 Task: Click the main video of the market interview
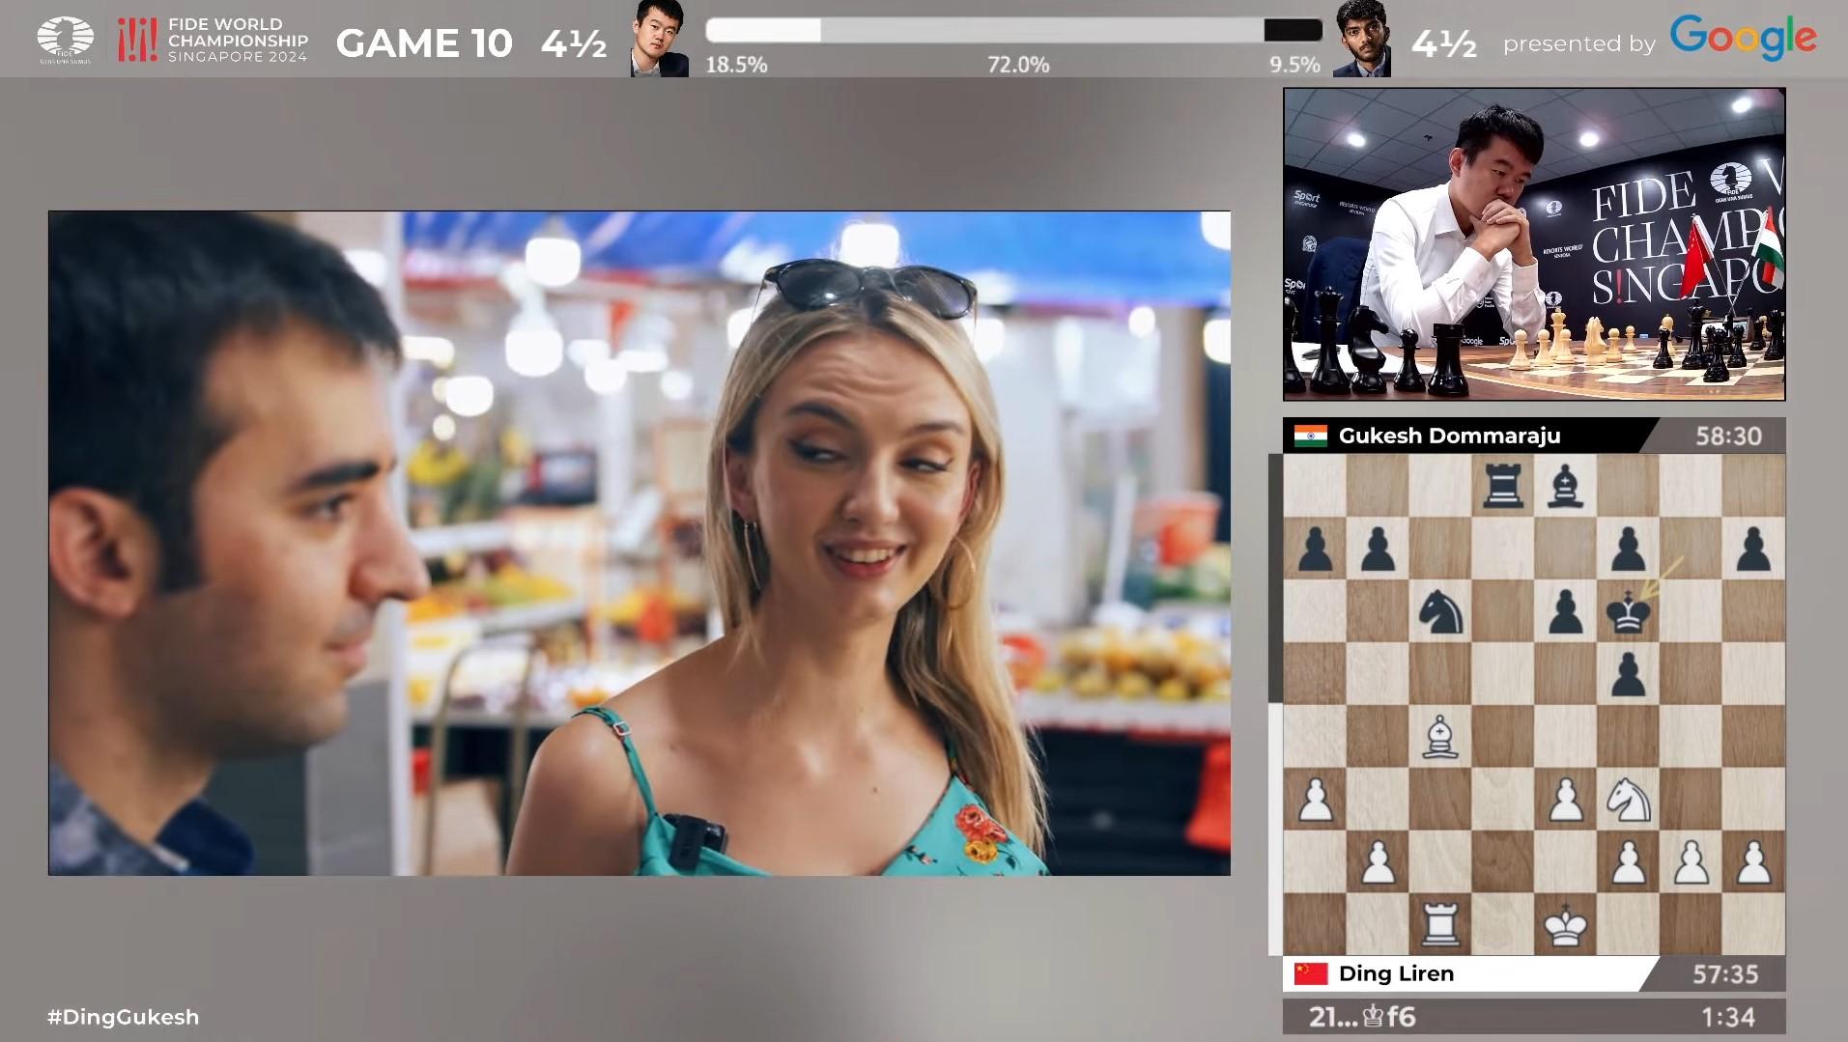640,544
